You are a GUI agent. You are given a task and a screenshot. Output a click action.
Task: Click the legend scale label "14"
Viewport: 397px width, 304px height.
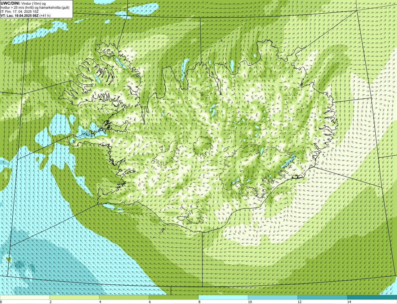click(349, 302)
